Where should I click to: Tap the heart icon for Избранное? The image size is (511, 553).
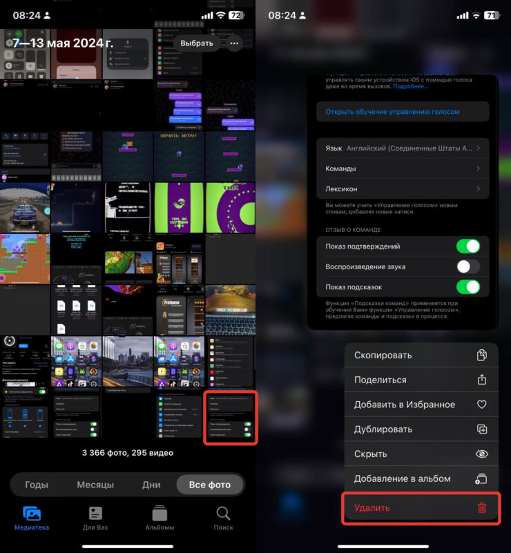482,405
